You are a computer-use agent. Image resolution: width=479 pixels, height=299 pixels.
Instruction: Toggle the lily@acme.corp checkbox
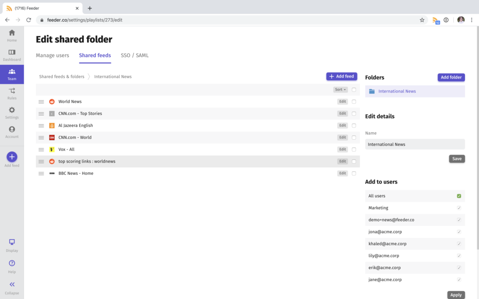point(459,256)
